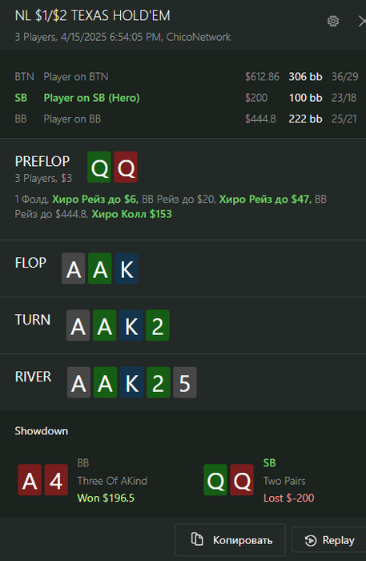Image resolution: width=366 pixels, height=561 pixels.
Task: Click the Replay play-circle icon
Action: click(x=311, y=540)
